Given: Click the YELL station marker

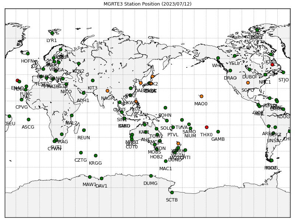Looking at the screenshot, I should click(235, 56).
